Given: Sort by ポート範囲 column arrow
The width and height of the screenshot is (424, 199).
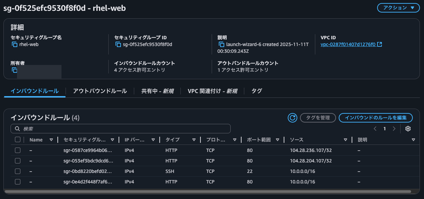Looking at the screenshot, I should pos(278,140).
